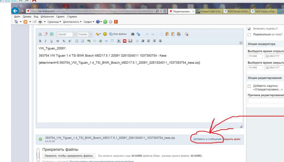
Task: Insert a quote bubble
Action: [112, 41]
